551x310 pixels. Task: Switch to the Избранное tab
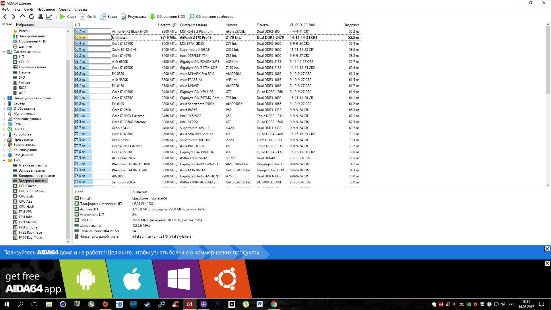click(25, 25)
